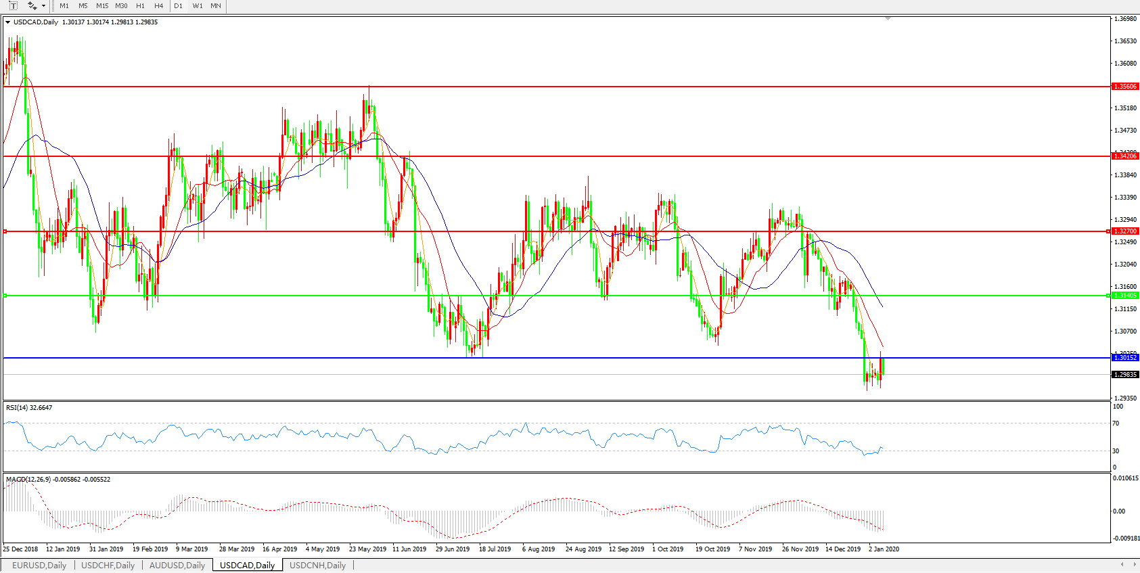Set timeframe to W1 weekly
The height and width of the screenshot is (573, 1140).
click(x=197, y=6)
